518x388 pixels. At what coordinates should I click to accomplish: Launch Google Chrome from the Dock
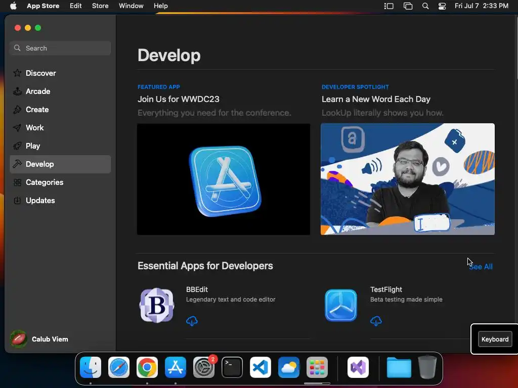[x=147, y=367]
